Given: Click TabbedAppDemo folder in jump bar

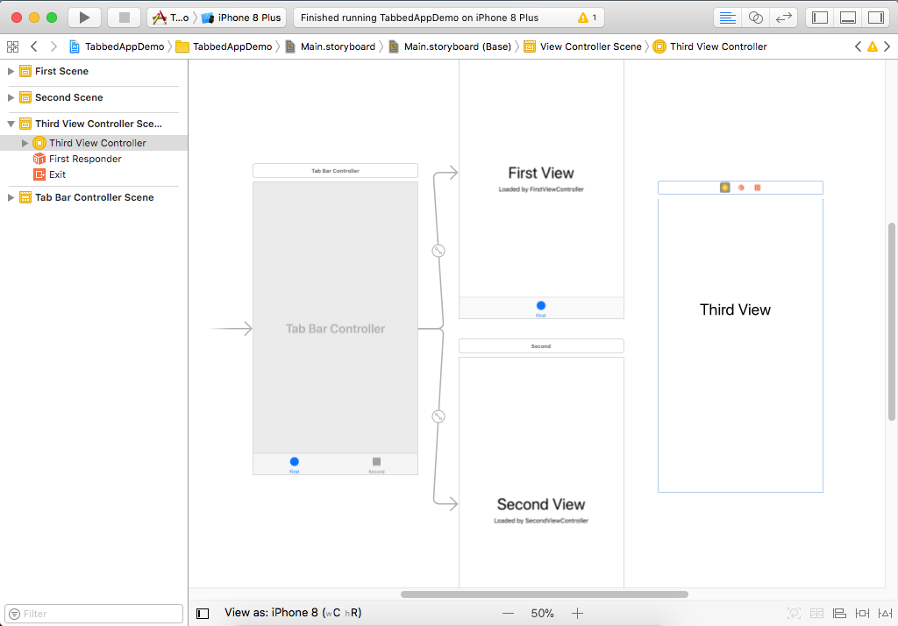Looking at the screenshot, I should coord(224,46).
